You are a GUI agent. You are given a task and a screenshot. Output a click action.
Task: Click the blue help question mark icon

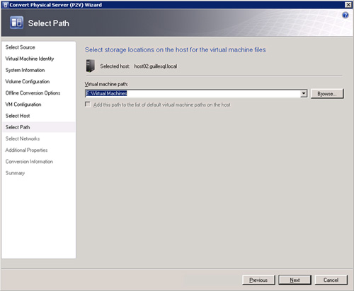point(346,16)
